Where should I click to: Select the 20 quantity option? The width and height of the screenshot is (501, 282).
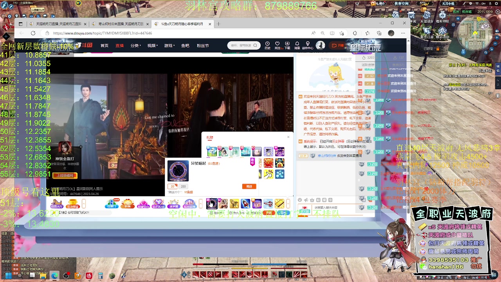172,186
